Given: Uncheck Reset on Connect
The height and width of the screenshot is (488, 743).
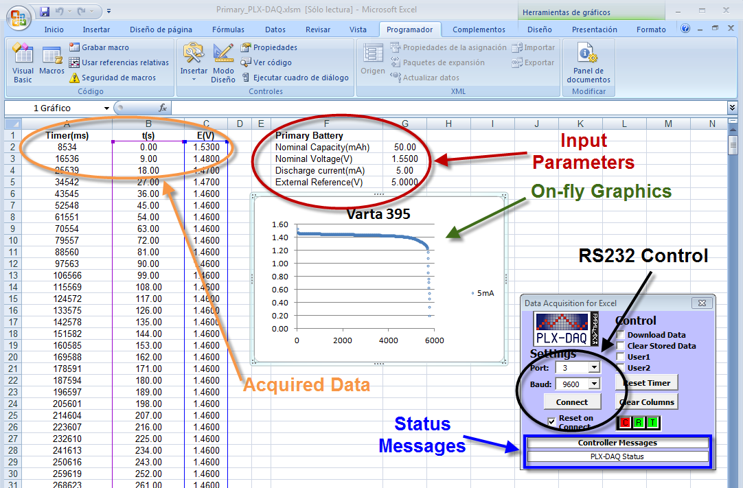Looking at the screenshot, I should pos(551,421).
